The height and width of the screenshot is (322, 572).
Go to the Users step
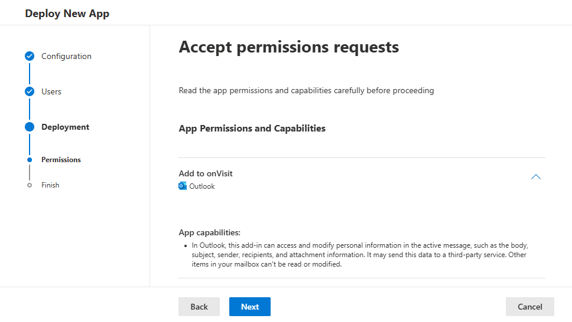coord(51,91)
